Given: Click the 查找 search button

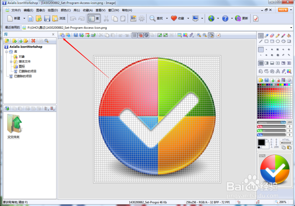Looking at the screenshot, I should point(156,18).
